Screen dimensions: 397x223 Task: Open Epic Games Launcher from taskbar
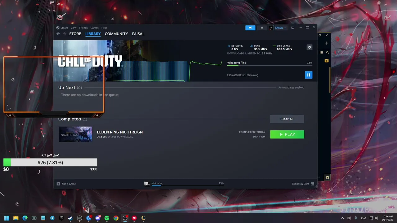[x=61, y=218]
